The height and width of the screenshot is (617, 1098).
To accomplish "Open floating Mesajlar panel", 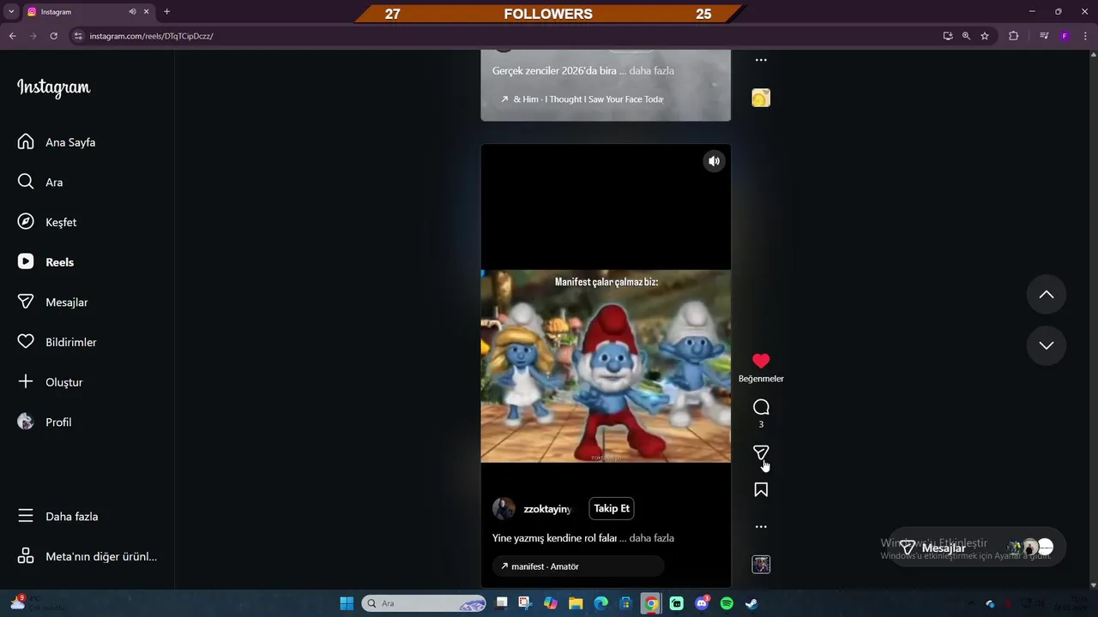I will click(976, 548).
